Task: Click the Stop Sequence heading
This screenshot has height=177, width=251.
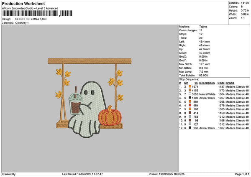Action: (189, 79)
